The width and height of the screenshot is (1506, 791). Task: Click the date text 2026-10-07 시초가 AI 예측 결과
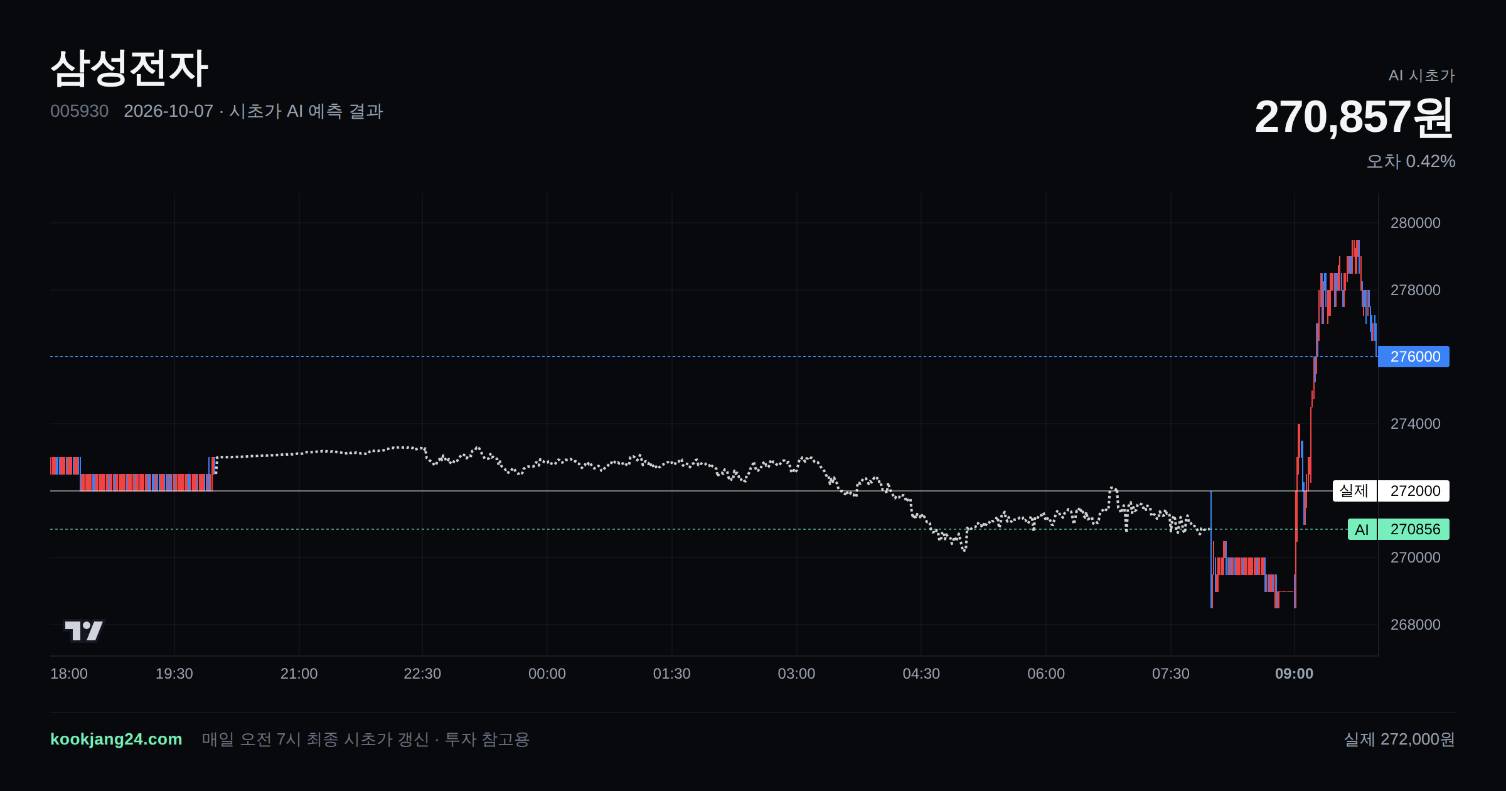(254, 111)
